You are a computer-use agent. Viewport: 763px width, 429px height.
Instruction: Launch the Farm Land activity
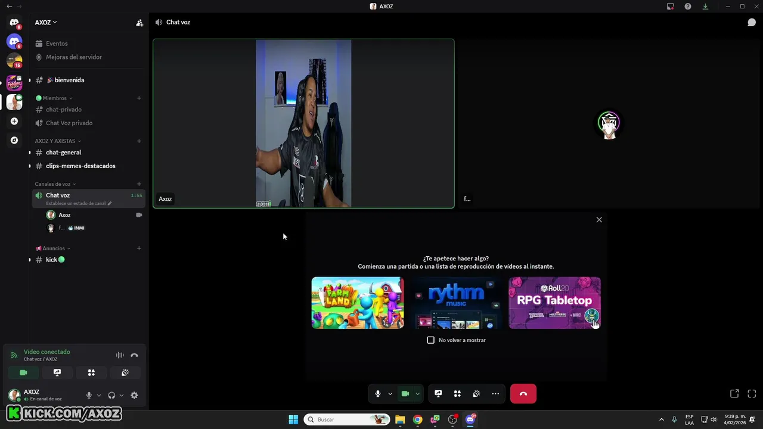[358, 303]
